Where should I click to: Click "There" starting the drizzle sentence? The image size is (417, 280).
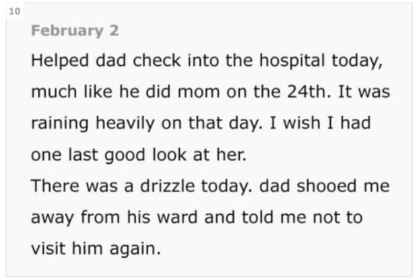coord(58,186)
